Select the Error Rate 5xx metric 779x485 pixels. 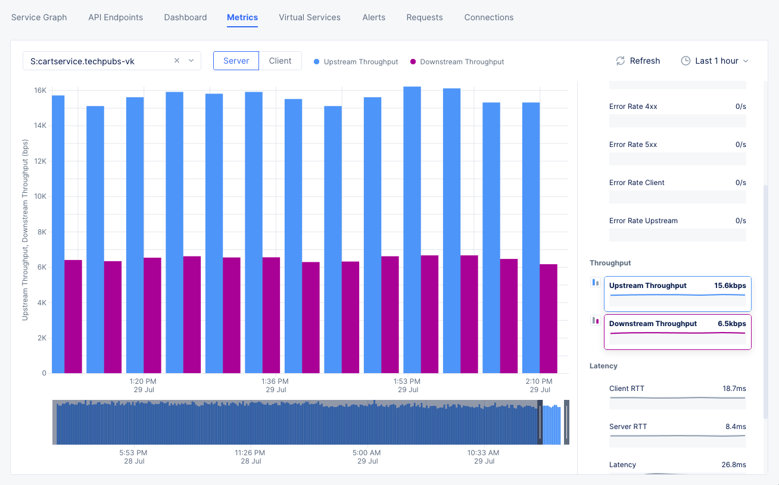pyautogui.click(x=678, y=152)
